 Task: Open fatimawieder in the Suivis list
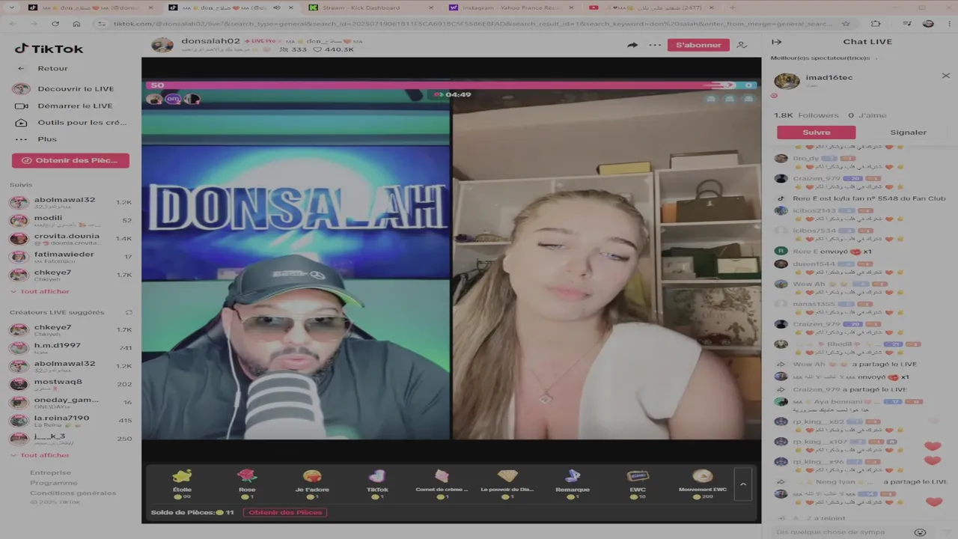click(x=70, y=257)
